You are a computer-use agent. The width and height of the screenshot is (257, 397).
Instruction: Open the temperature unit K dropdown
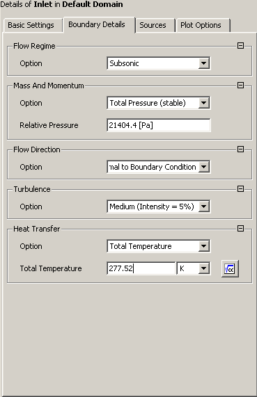194,268
